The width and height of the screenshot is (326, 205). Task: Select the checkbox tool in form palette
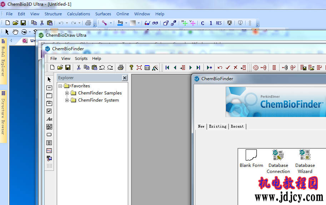[49, 111]
